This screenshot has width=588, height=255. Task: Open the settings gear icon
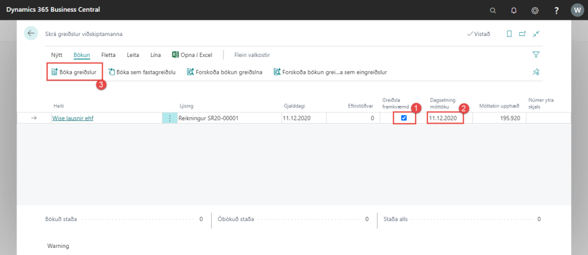535,10
